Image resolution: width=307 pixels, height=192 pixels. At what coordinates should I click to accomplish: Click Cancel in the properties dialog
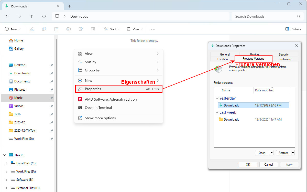(269, 165)
